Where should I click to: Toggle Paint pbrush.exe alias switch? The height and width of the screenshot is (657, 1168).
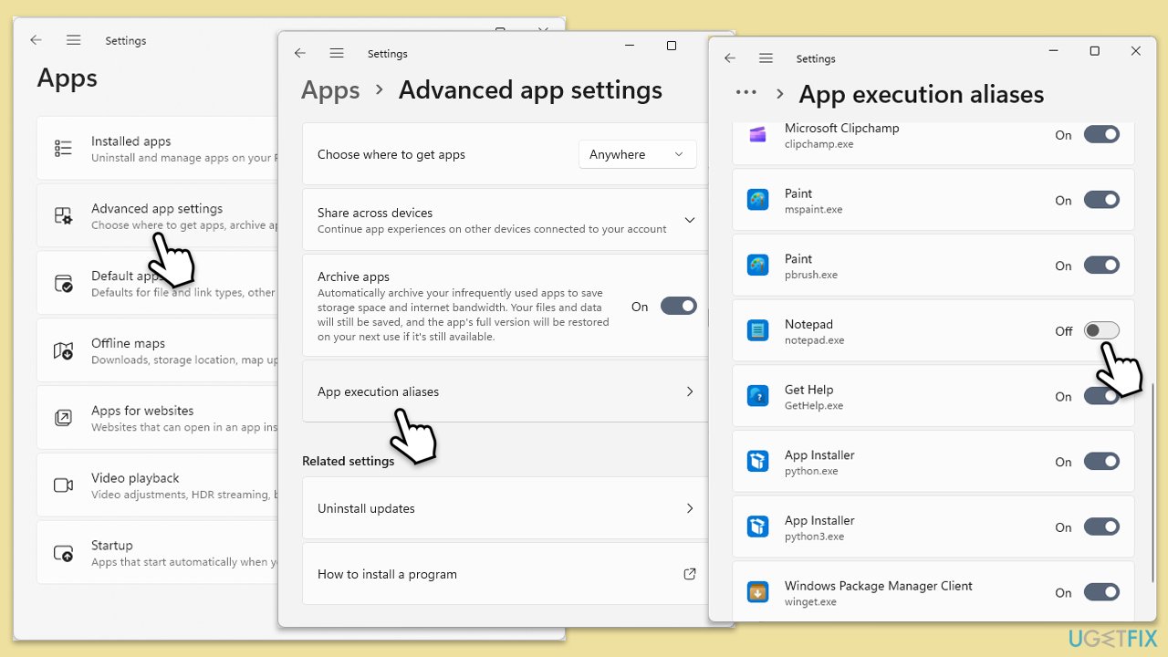coord(1101,266)
